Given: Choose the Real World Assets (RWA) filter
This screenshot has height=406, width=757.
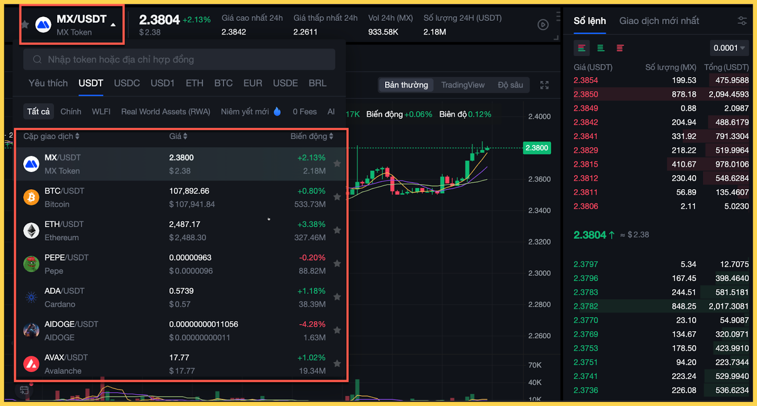Looking at the screenshot, I should point(166,112).
